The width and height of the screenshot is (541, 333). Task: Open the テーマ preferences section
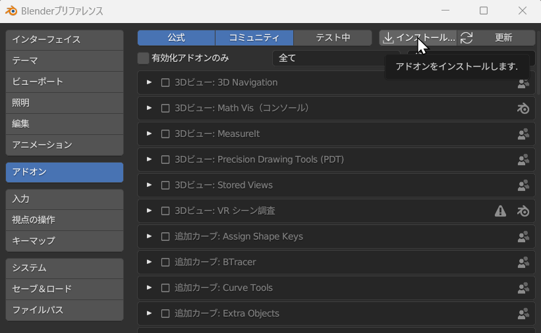click(x=65, y=61)
